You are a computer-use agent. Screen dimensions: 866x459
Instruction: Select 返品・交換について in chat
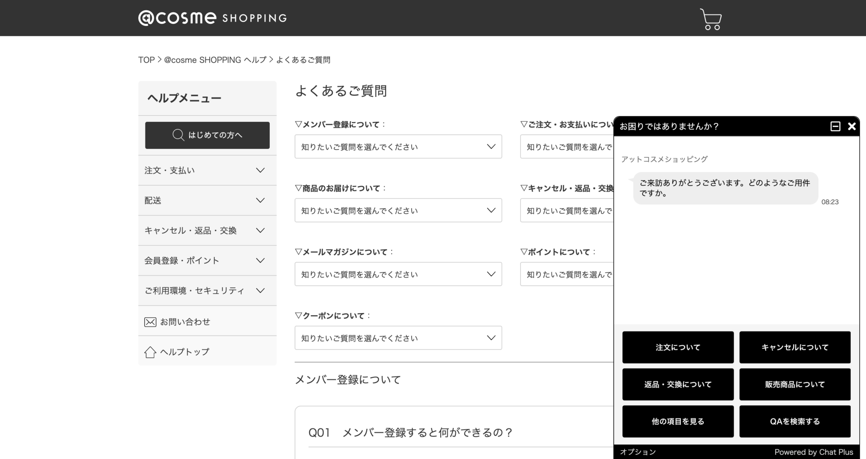[677, 385]
